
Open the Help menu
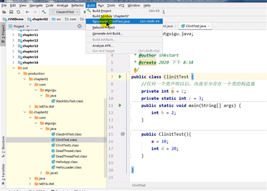pyautogui.click(x=147, y=5)
